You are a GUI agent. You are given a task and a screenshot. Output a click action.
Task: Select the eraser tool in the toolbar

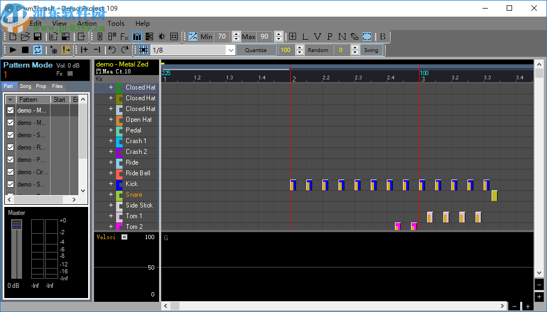coord(354,36)
